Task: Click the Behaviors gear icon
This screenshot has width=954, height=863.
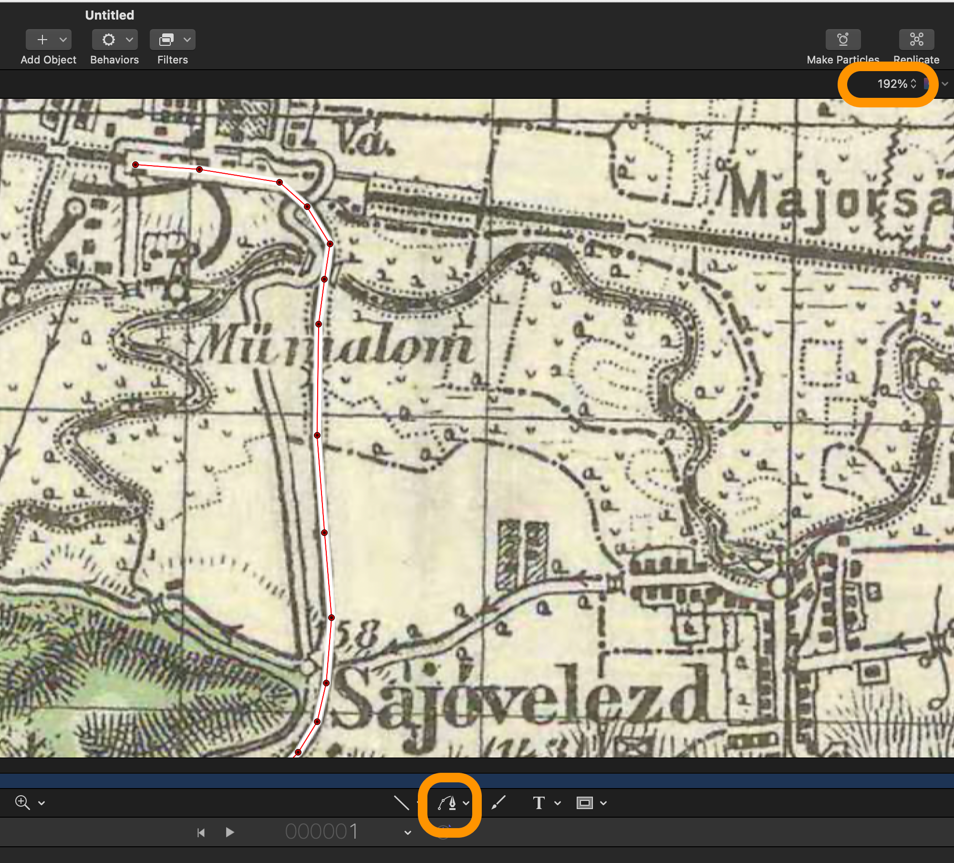Action: point(109,40)
